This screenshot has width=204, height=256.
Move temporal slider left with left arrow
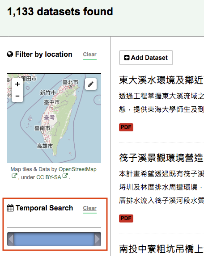click(x=11, y=239)
